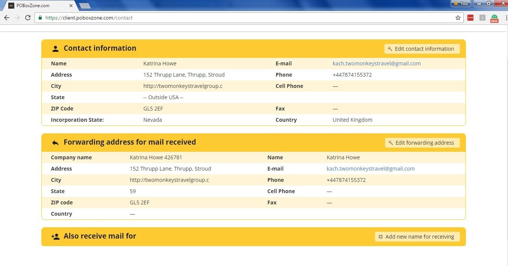Click contact ZIP Code value GL5 2EF
The height and width of the screenshot is (266, 508).
(x=153, y=109)
